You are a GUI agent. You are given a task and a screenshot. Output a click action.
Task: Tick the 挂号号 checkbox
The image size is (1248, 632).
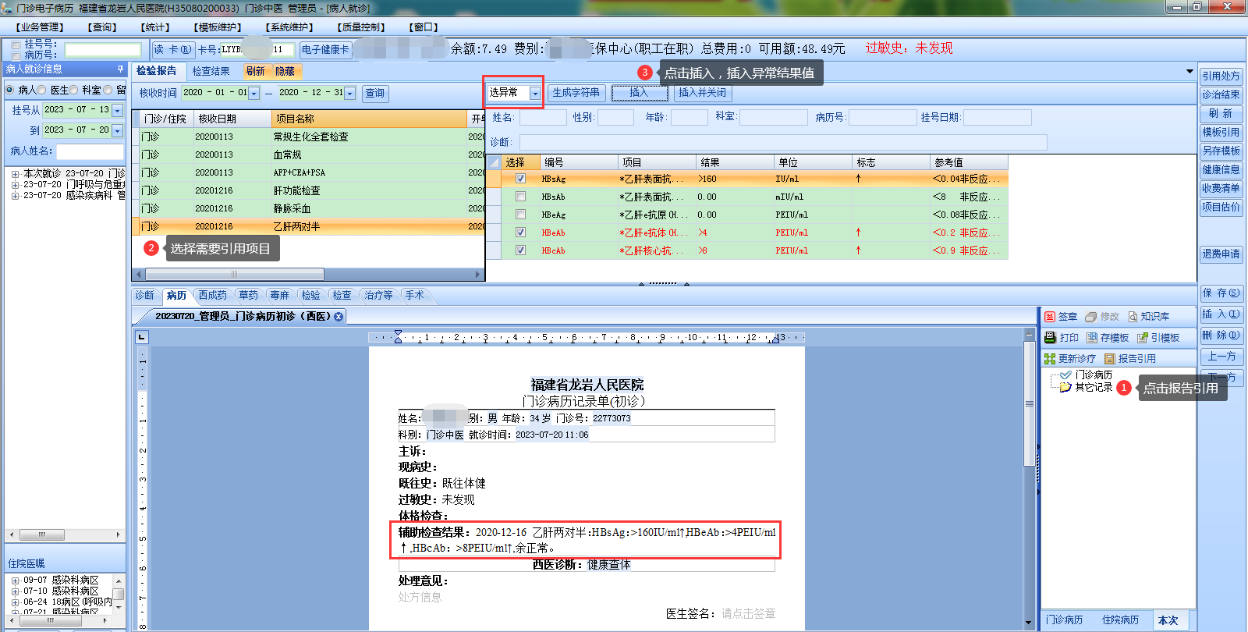pos(16,44)
